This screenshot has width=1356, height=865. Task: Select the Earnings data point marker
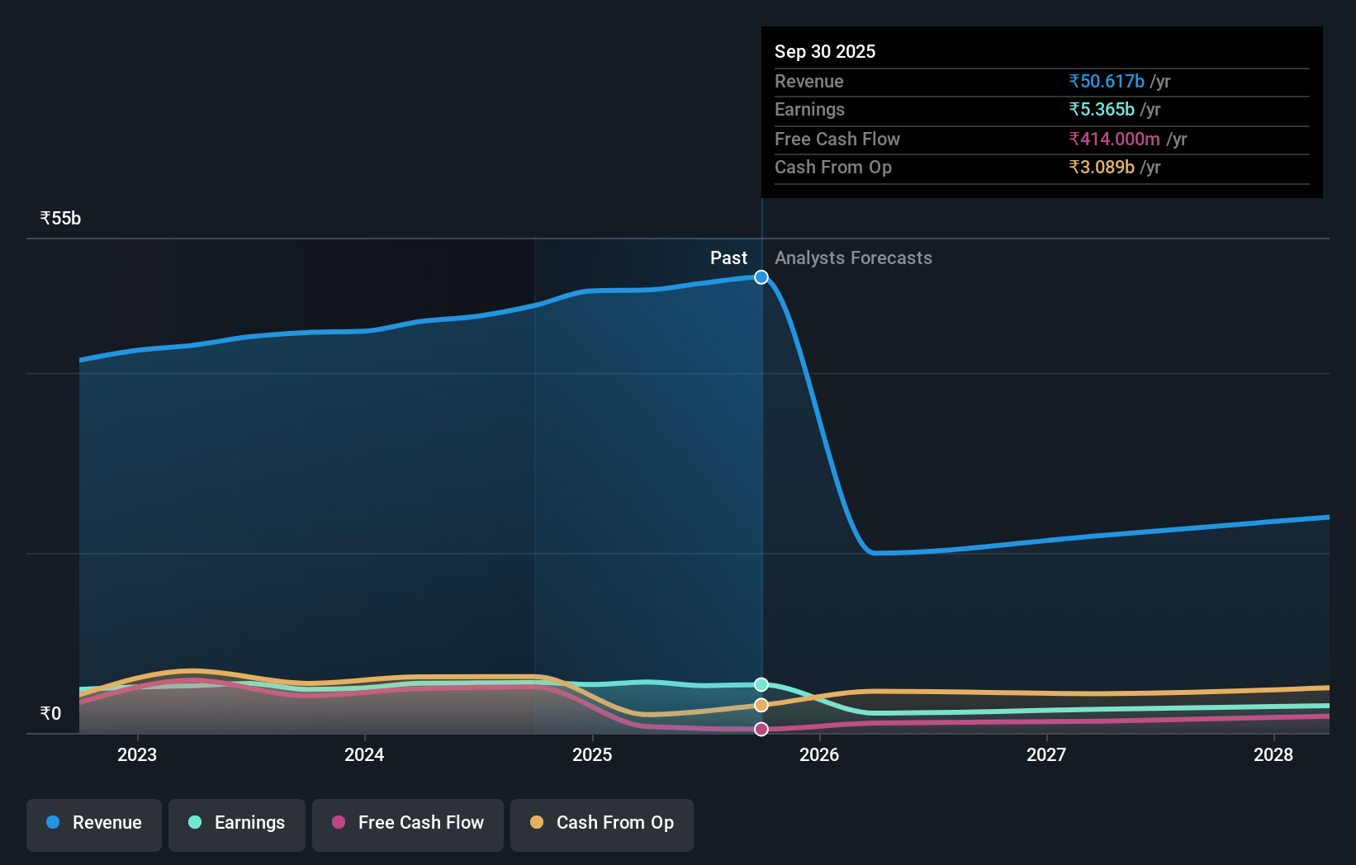point(761,684)
